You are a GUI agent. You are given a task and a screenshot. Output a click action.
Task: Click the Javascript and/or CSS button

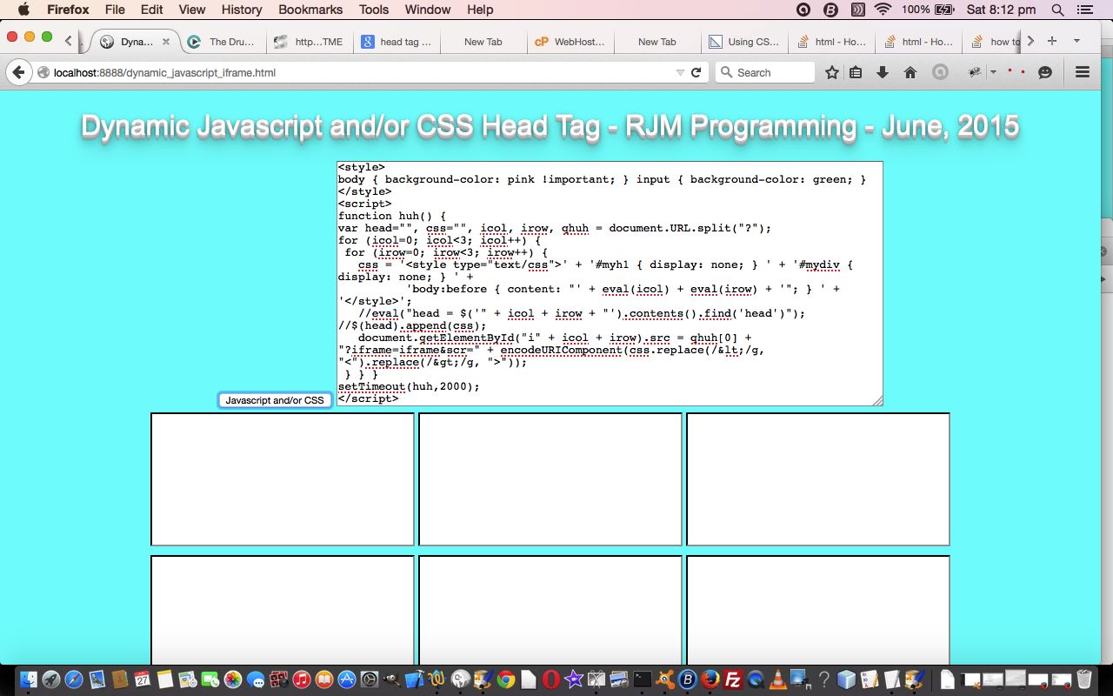pyautogui.click(x=275, y=400)
